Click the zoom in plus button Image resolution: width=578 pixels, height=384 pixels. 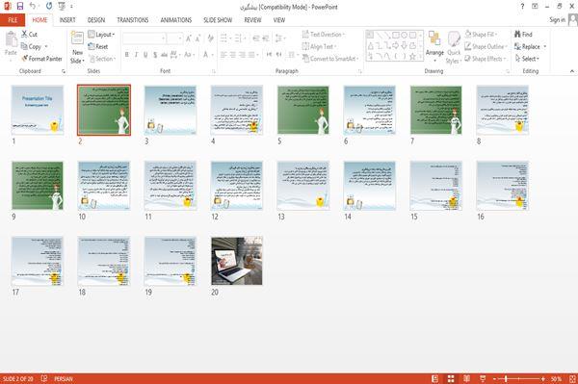click(543, 378)
